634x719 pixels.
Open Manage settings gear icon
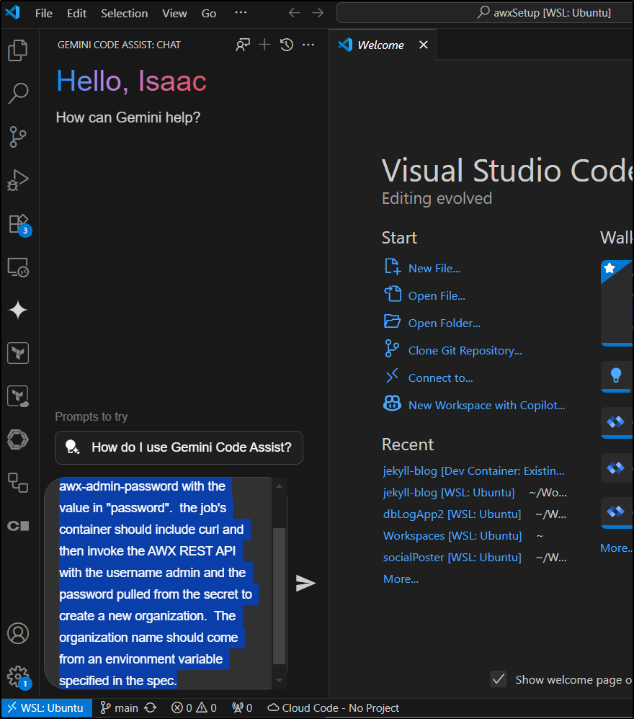19,676
